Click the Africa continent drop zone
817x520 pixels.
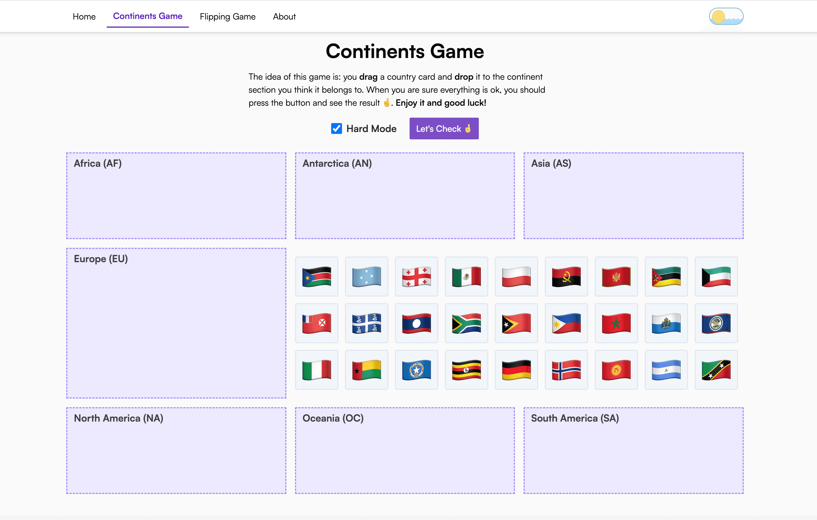(x=176, y=197)
